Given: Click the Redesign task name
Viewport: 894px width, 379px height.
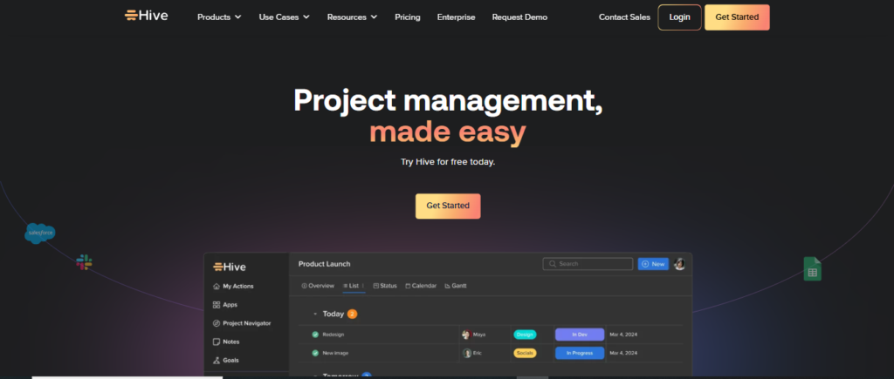Looking at the screenshot, I should [333, 335].
